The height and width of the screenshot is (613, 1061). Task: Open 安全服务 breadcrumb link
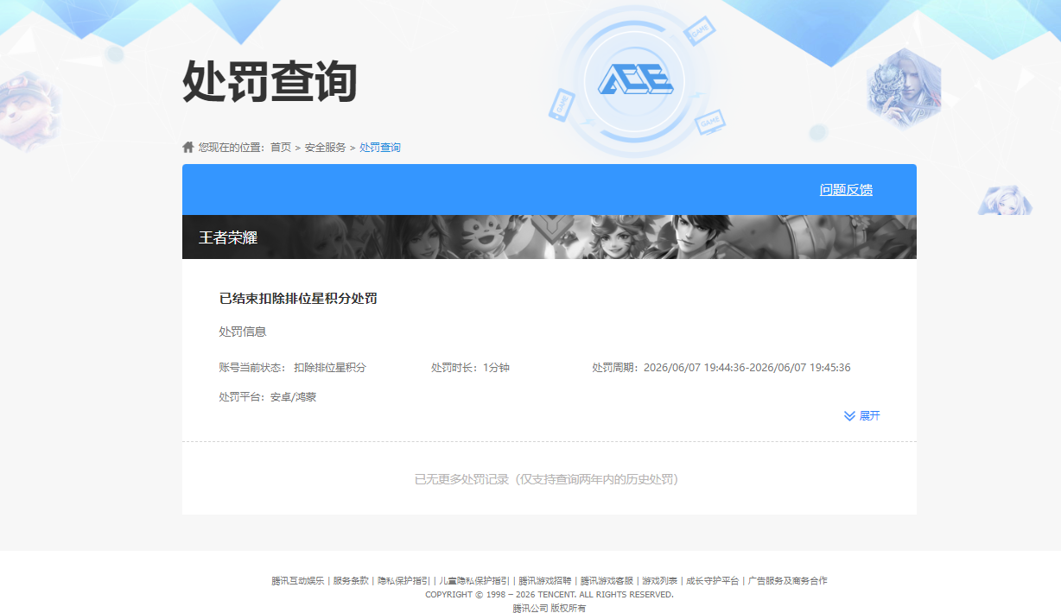(325, 148)
